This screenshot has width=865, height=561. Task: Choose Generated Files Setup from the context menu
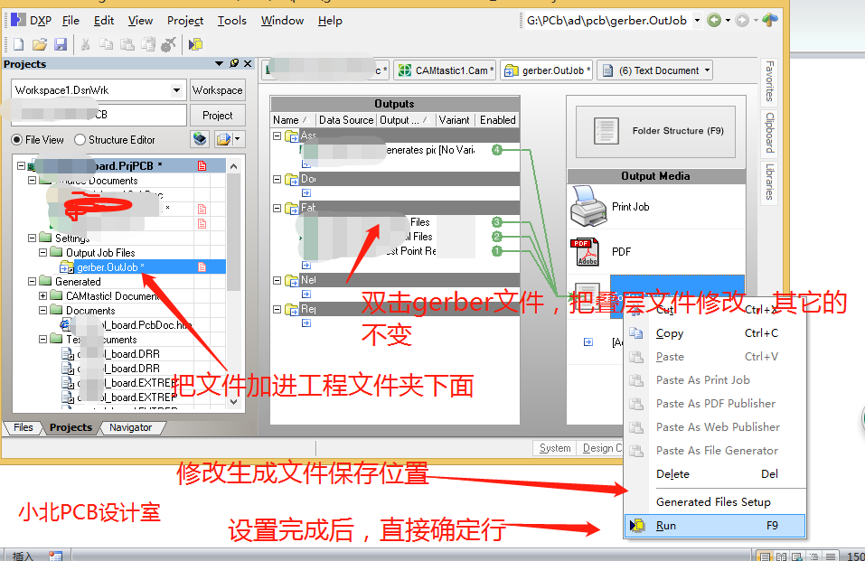[x=715, y=502]
